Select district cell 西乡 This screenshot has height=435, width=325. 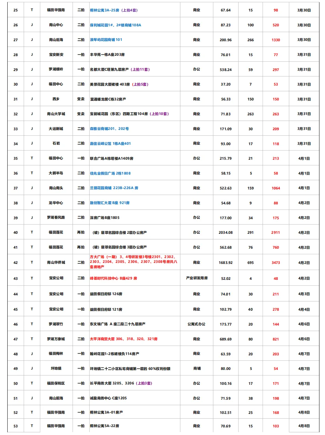[x=56, y=99]
